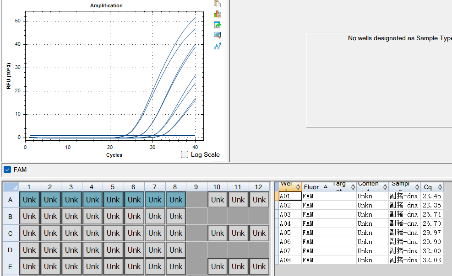Open the chart settings bar-graph icon
Screen dimensions: 452x276
pyautogui.click(x=218, y=14)
